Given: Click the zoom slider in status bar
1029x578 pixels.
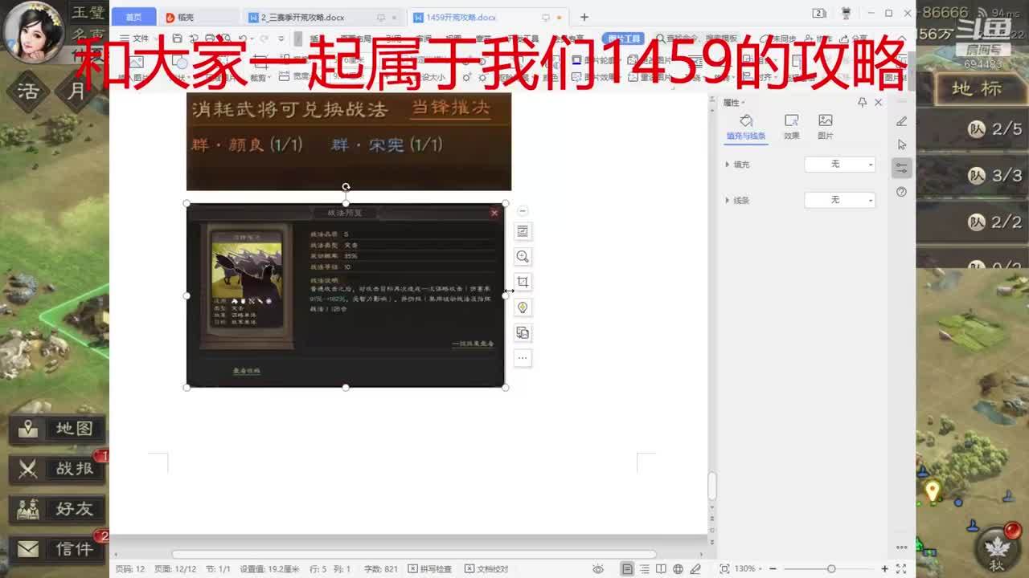Looking at the screenshot, I should coord(831,568).
